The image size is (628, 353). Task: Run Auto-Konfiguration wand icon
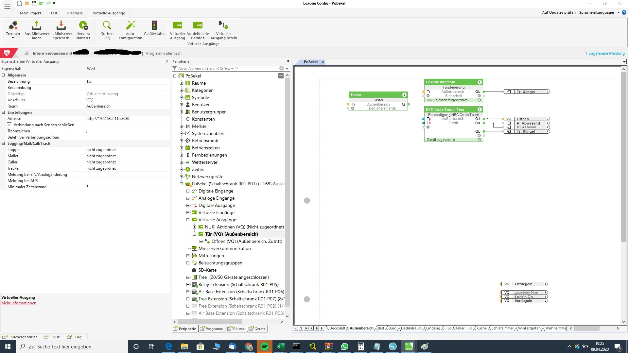coord(130,25)
